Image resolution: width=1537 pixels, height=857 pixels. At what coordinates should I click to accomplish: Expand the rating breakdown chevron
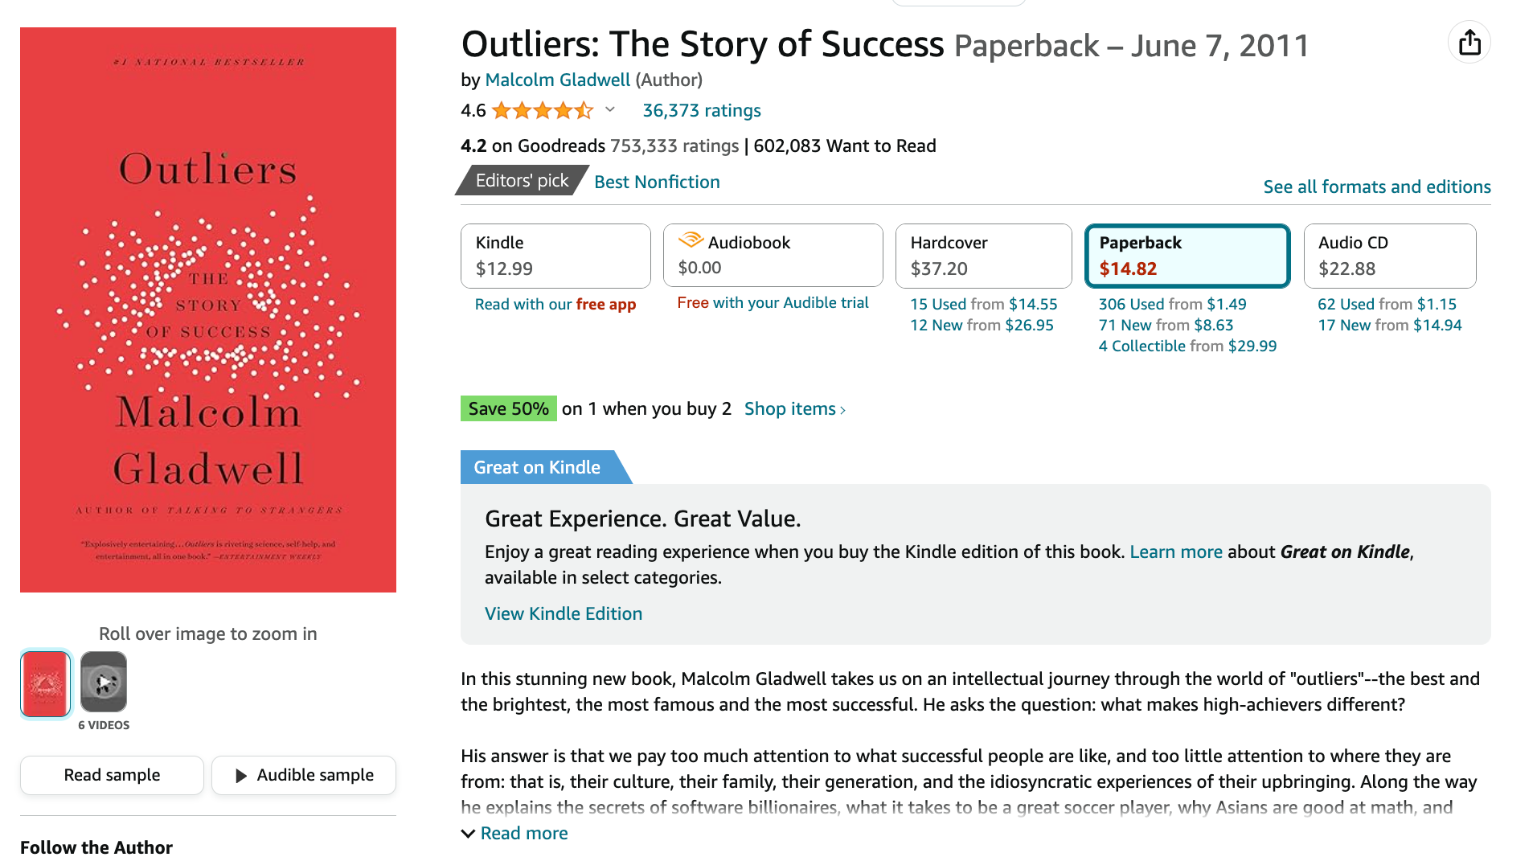click(x=610, y=110)
